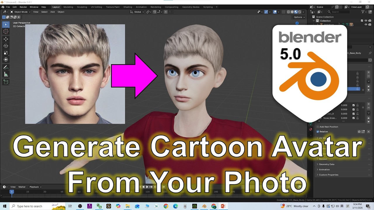Open the File menu
Viewport: 374px width, 210px height.
click(x=8, y=7)
